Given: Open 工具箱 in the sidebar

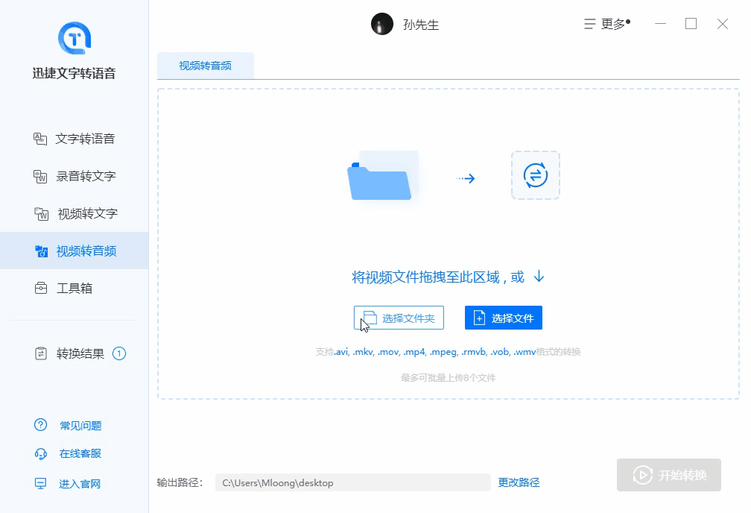Looking at the screenshot, I should point(75,288).
